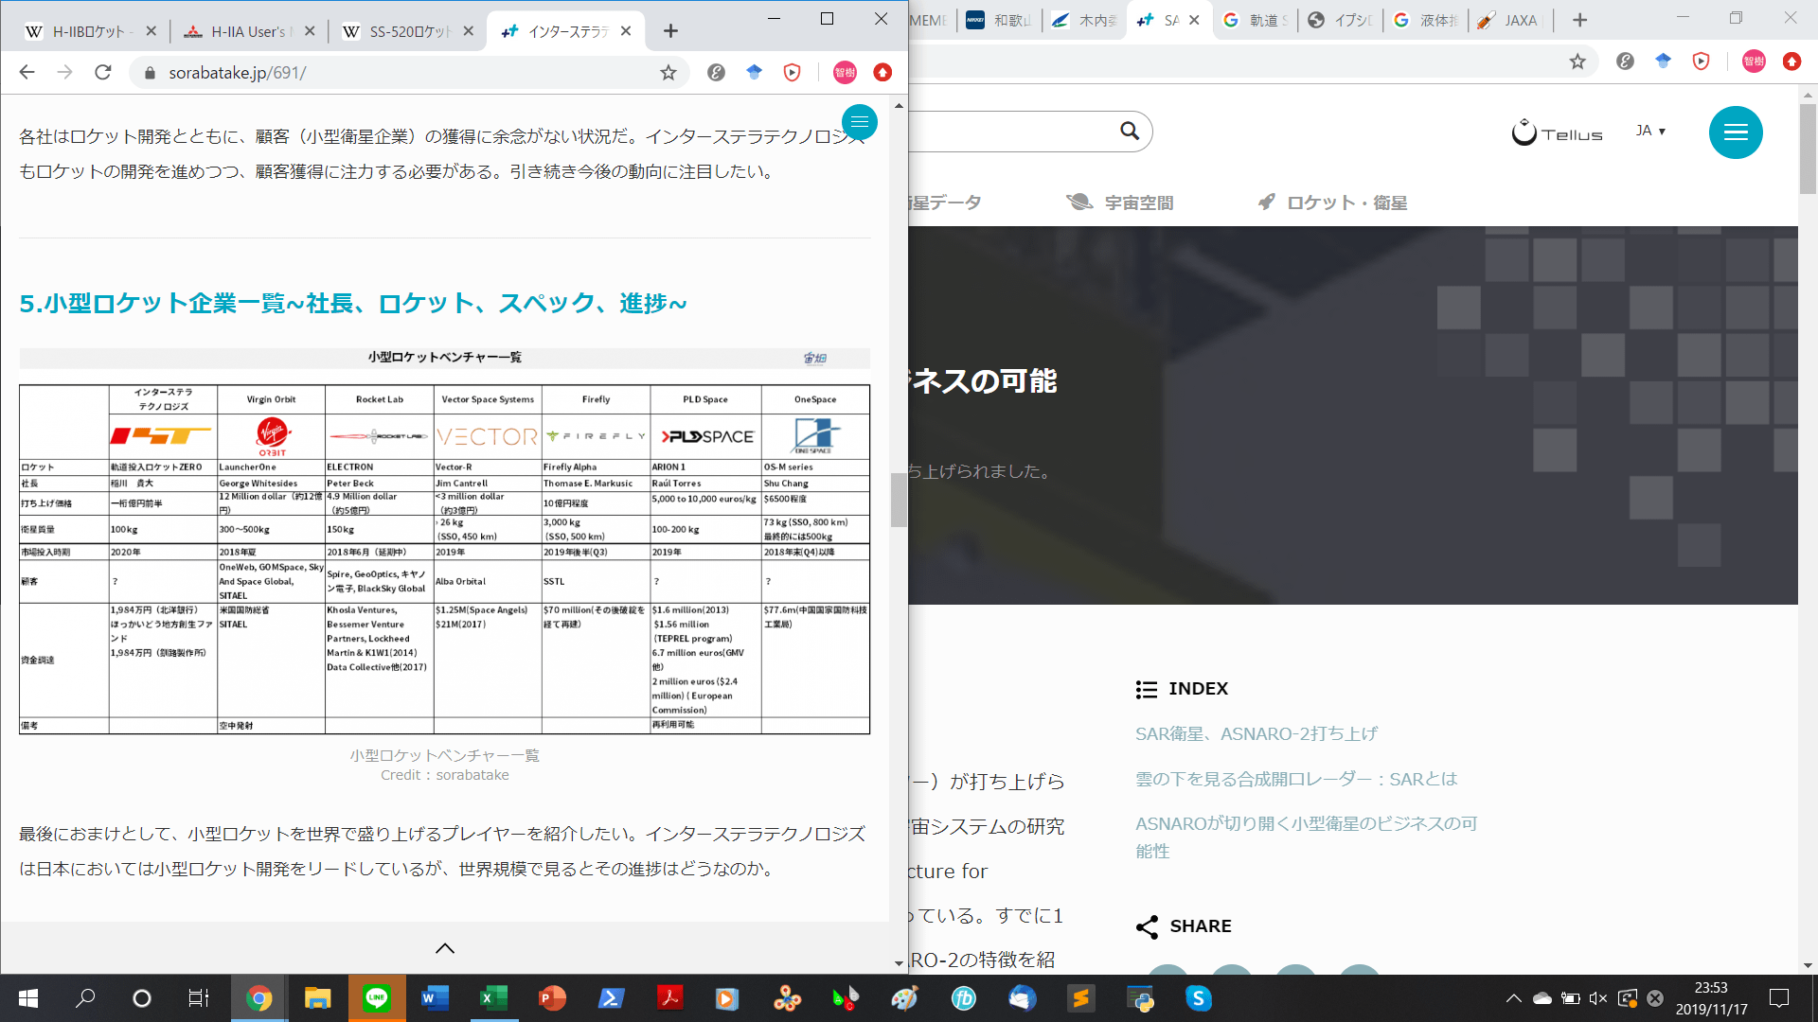The width and height of the screenshot is (1818, 1022).
Task: Go back in the sorabatake browser window
Action: tap(27, 72)
